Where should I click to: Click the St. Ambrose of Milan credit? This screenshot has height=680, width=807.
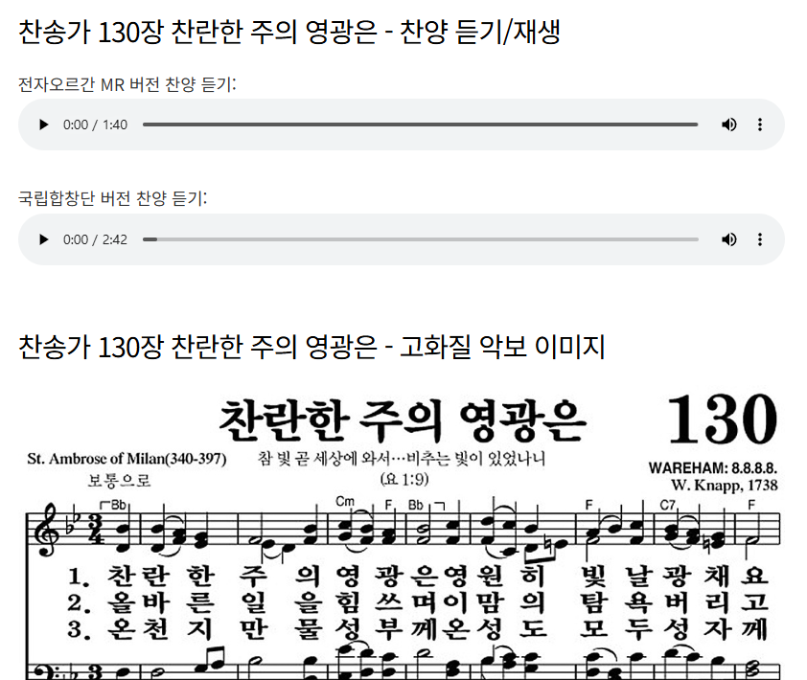tap(127, 459)
